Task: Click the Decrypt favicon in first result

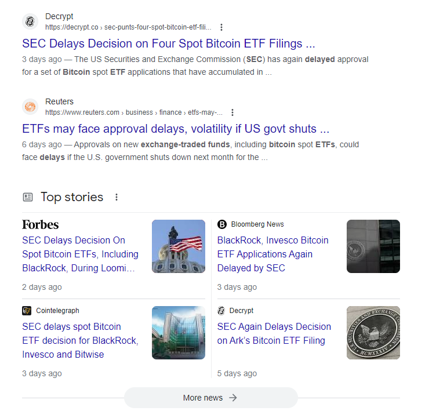Action: (x=30, y=21)
